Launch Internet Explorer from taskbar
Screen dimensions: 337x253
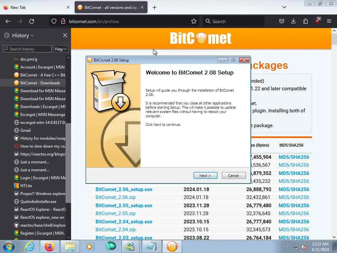coord(29,246)
